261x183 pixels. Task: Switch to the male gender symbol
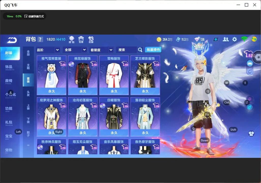point(250,107)
